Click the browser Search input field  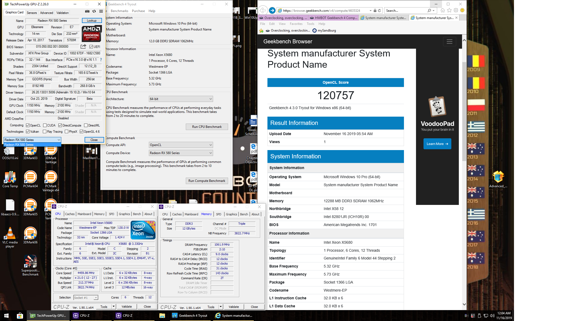[406, 11]
